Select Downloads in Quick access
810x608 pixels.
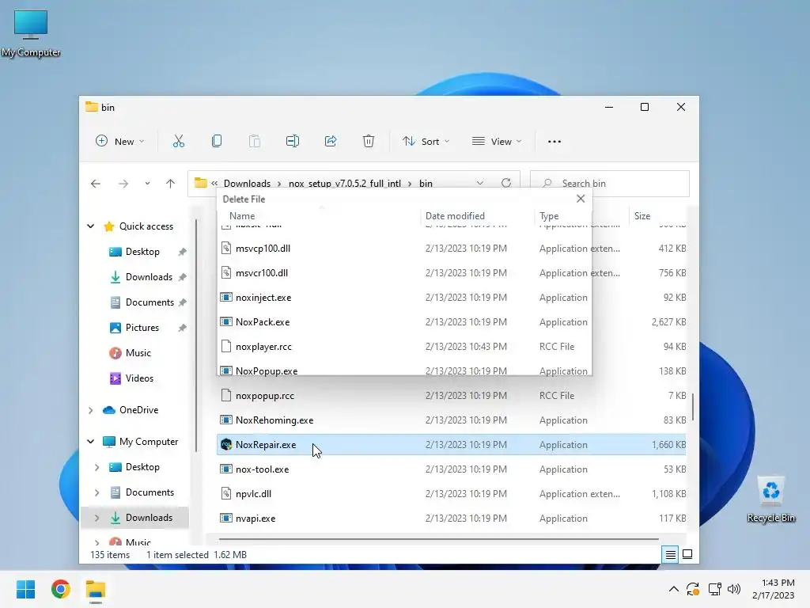coord(149,277)
